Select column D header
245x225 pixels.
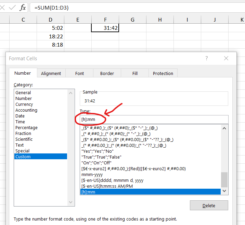click(50, 20)
